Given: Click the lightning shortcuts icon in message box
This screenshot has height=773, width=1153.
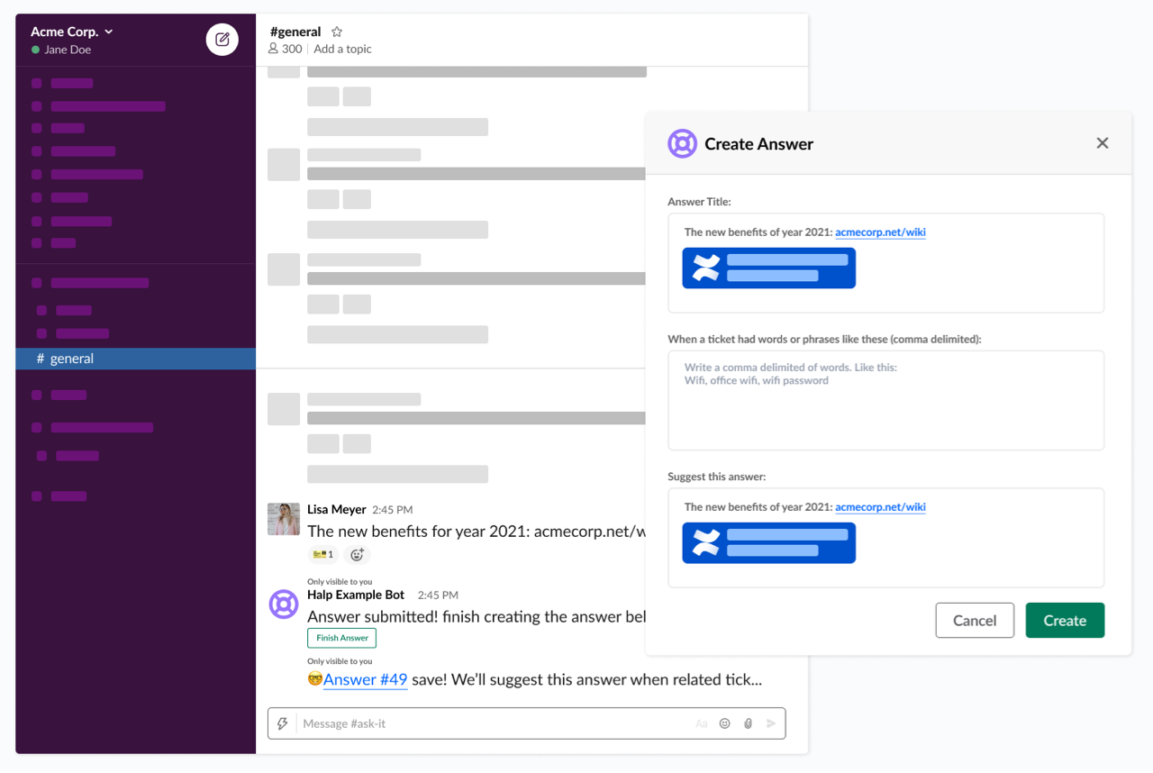Looking at the screenshot, I should tap(283, 723).
